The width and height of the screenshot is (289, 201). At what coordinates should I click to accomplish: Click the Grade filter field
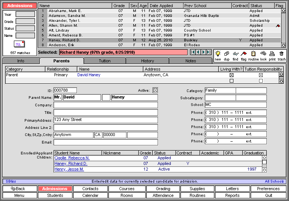pos(25,21)
